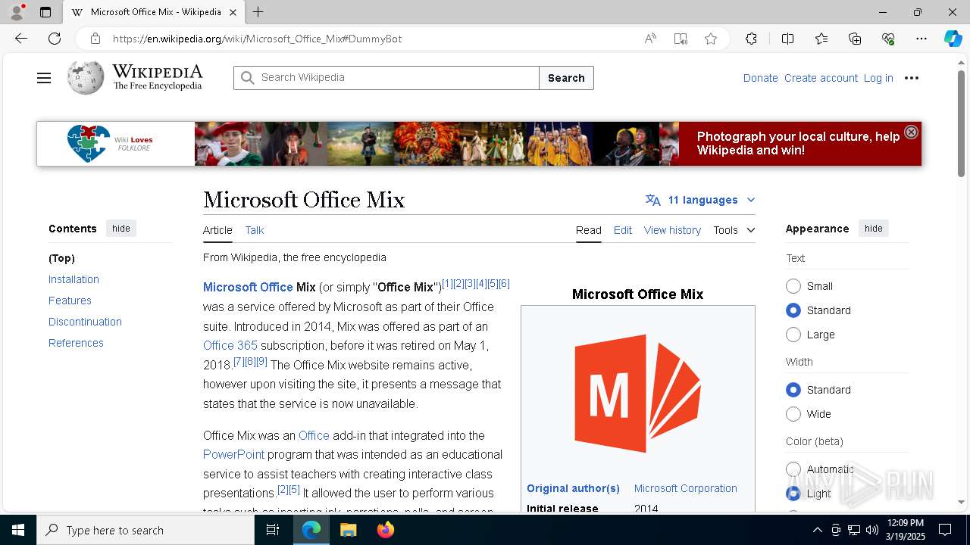This screenshot has height=545, width=970.
Task: Open Windows Start menu
Action: point(18,530)
